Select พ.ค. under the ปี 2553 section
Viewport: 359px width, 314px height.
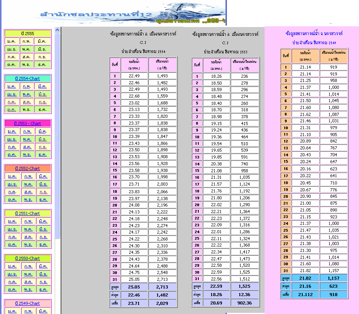click(x=27, y=139)
